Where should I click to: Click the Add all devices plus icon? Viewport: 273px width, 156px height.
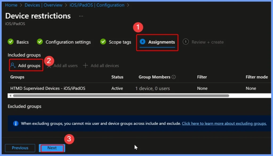pyautogui.click(x=85, y=65)
